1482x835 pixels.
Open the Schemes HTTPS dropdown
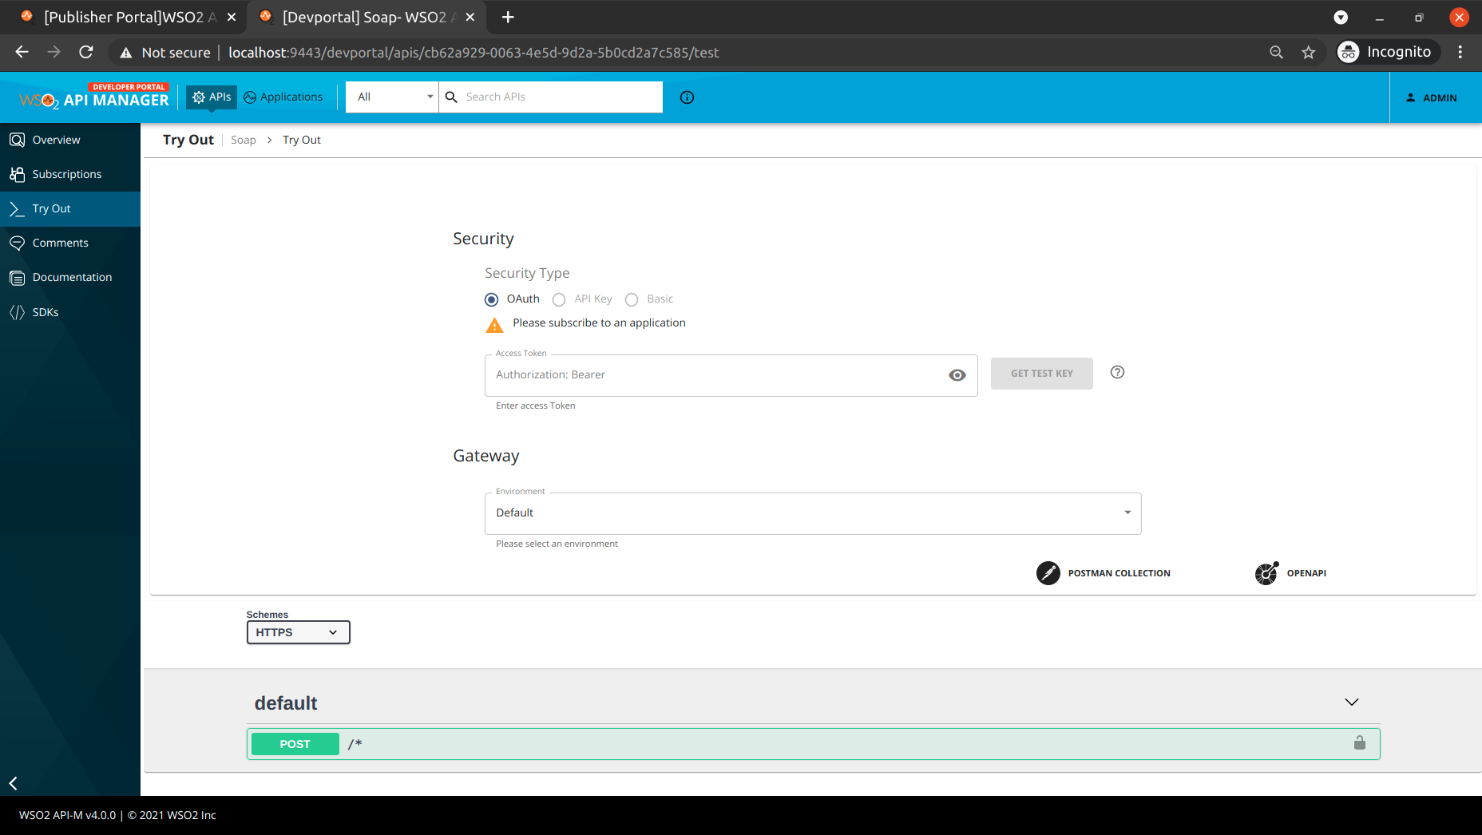click(x=298, y=632)
